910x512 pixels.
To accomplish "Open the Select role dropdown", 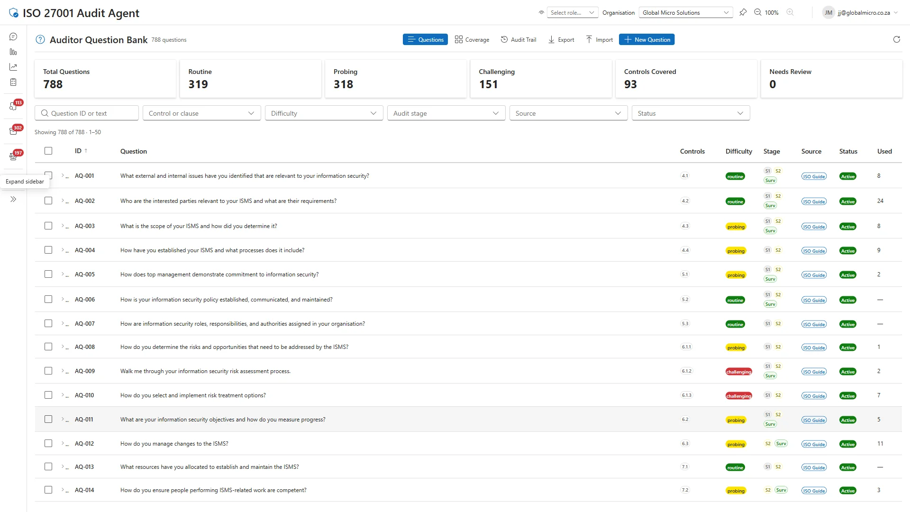I will (572, 12).
